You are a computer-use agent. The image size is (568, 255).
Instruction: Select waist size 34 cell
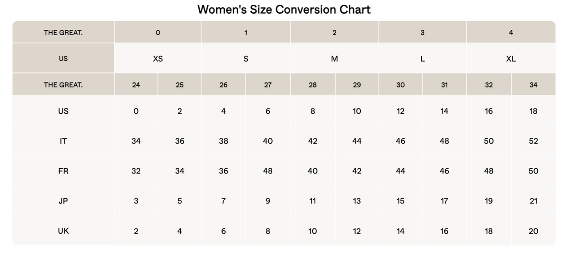click(533, 85)
